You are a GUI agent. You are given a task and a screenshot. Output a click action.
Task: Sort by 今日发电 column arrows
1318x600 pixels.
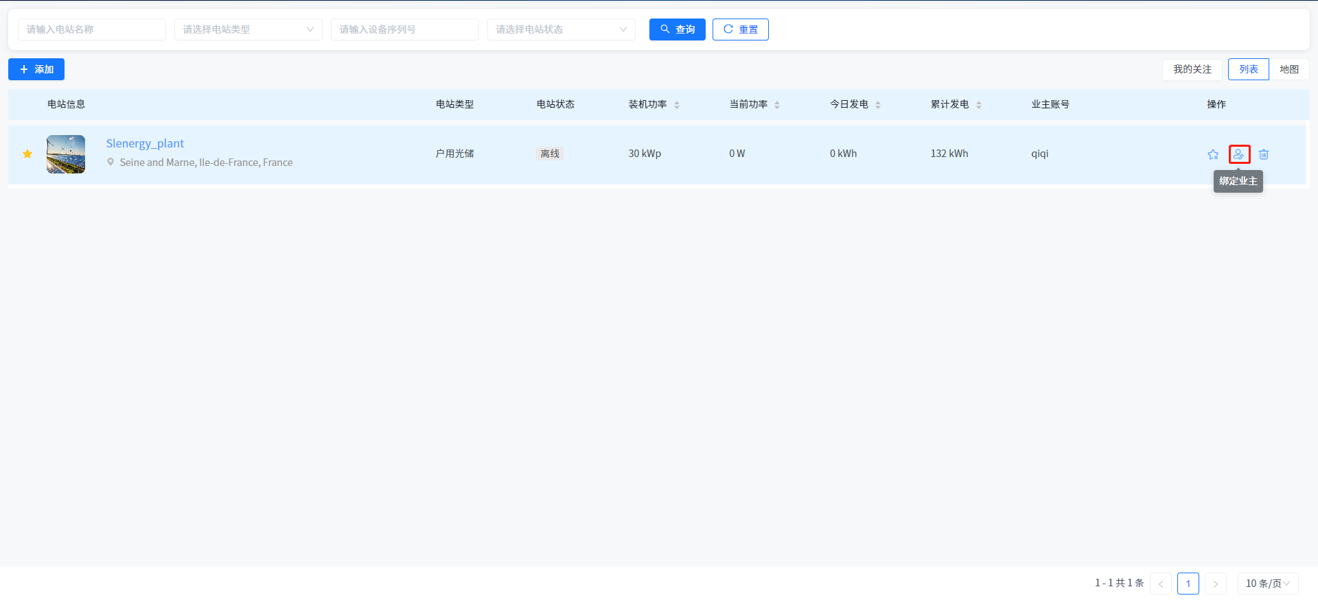[x=878, y=105]
